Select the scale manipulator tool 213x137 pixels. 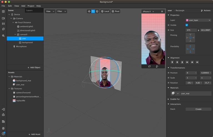click(97, 11)
